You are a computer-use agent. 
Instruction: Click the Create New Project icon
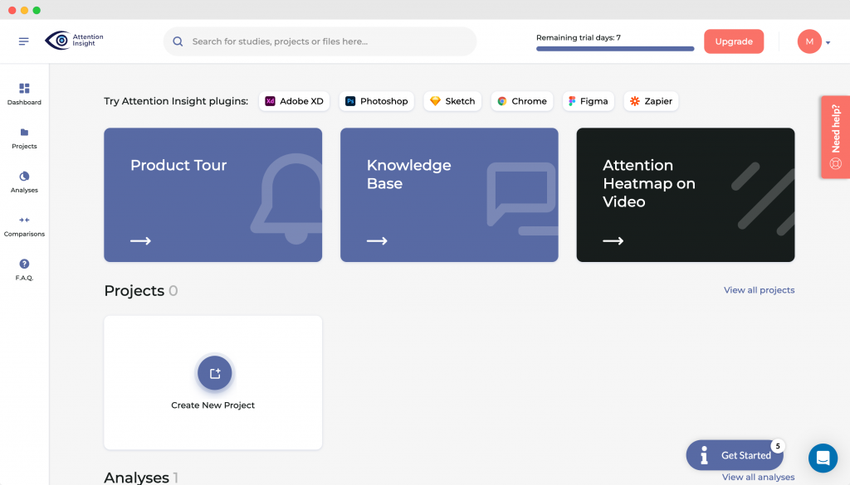(215, 373)
